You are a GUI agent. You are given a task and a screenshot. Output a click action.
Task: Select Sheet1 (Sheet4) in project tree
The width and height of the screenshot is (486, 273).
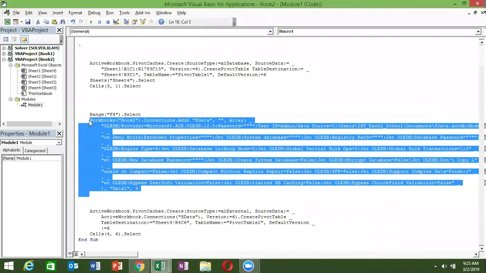(42, 71)
